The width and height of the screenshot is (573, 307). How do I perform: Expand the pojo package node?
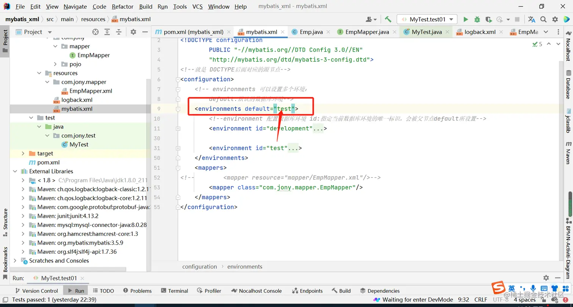[x=55, y=64]
